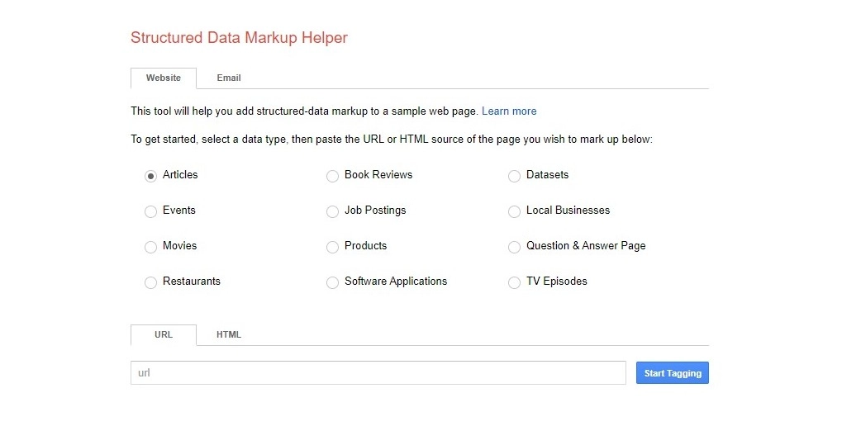Viewport: 842px width, 426px height.
Task: Pick the TV Episodes radio button
Action: click(x=514, y=282)
